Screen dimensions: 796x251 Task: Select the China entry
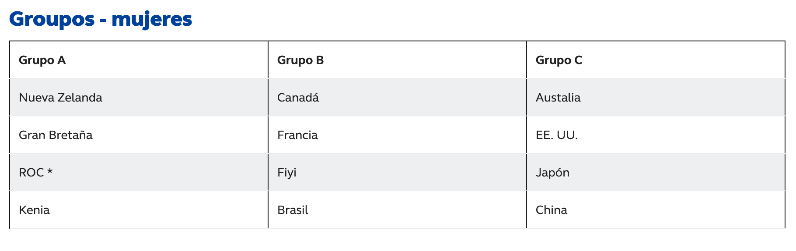[551, 210]
